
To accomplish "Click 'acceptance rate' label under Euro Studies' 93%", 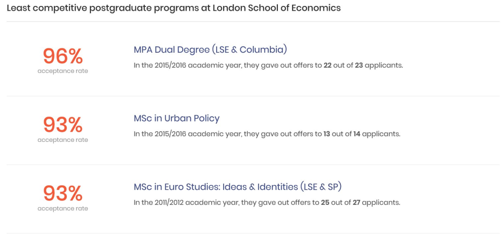I will (63, 209).
